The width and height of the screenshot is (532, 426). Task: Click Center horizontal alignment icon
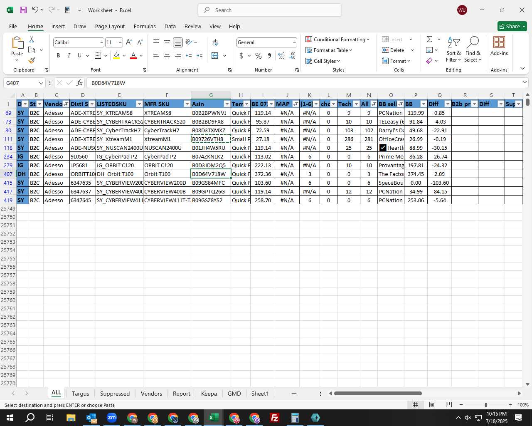coord(167,55)
